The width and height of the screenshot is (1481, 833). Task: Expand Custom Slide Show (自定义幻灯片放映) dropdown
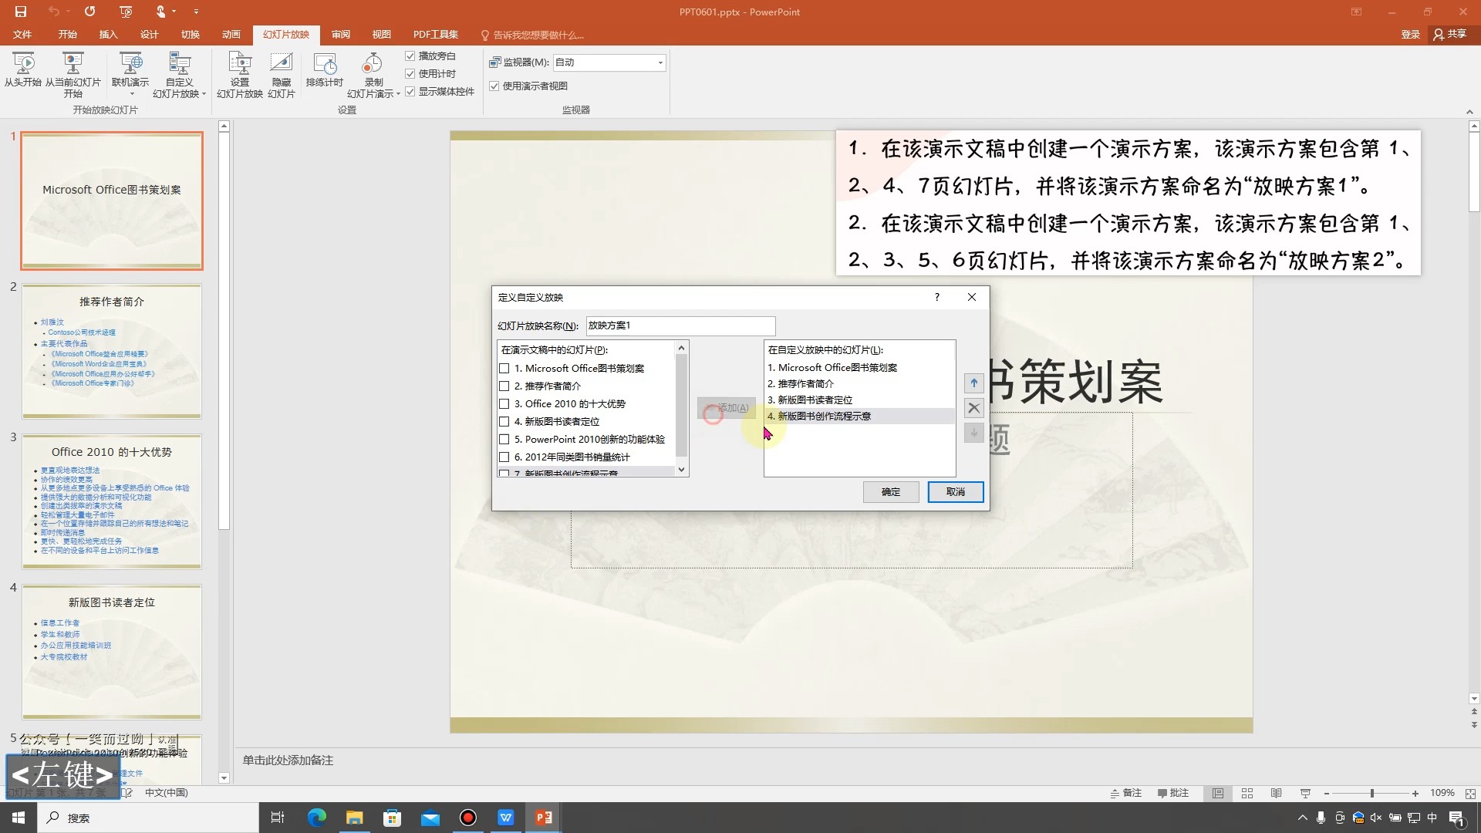click(204, 94)
